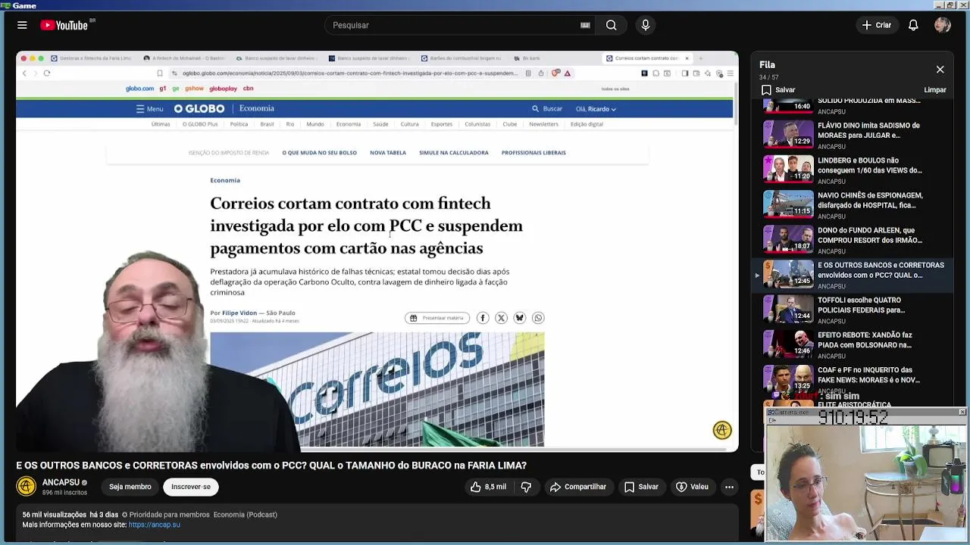
Task: Open SIMULE NA CALCULADORA link
Action: click(x=454, y=153)
